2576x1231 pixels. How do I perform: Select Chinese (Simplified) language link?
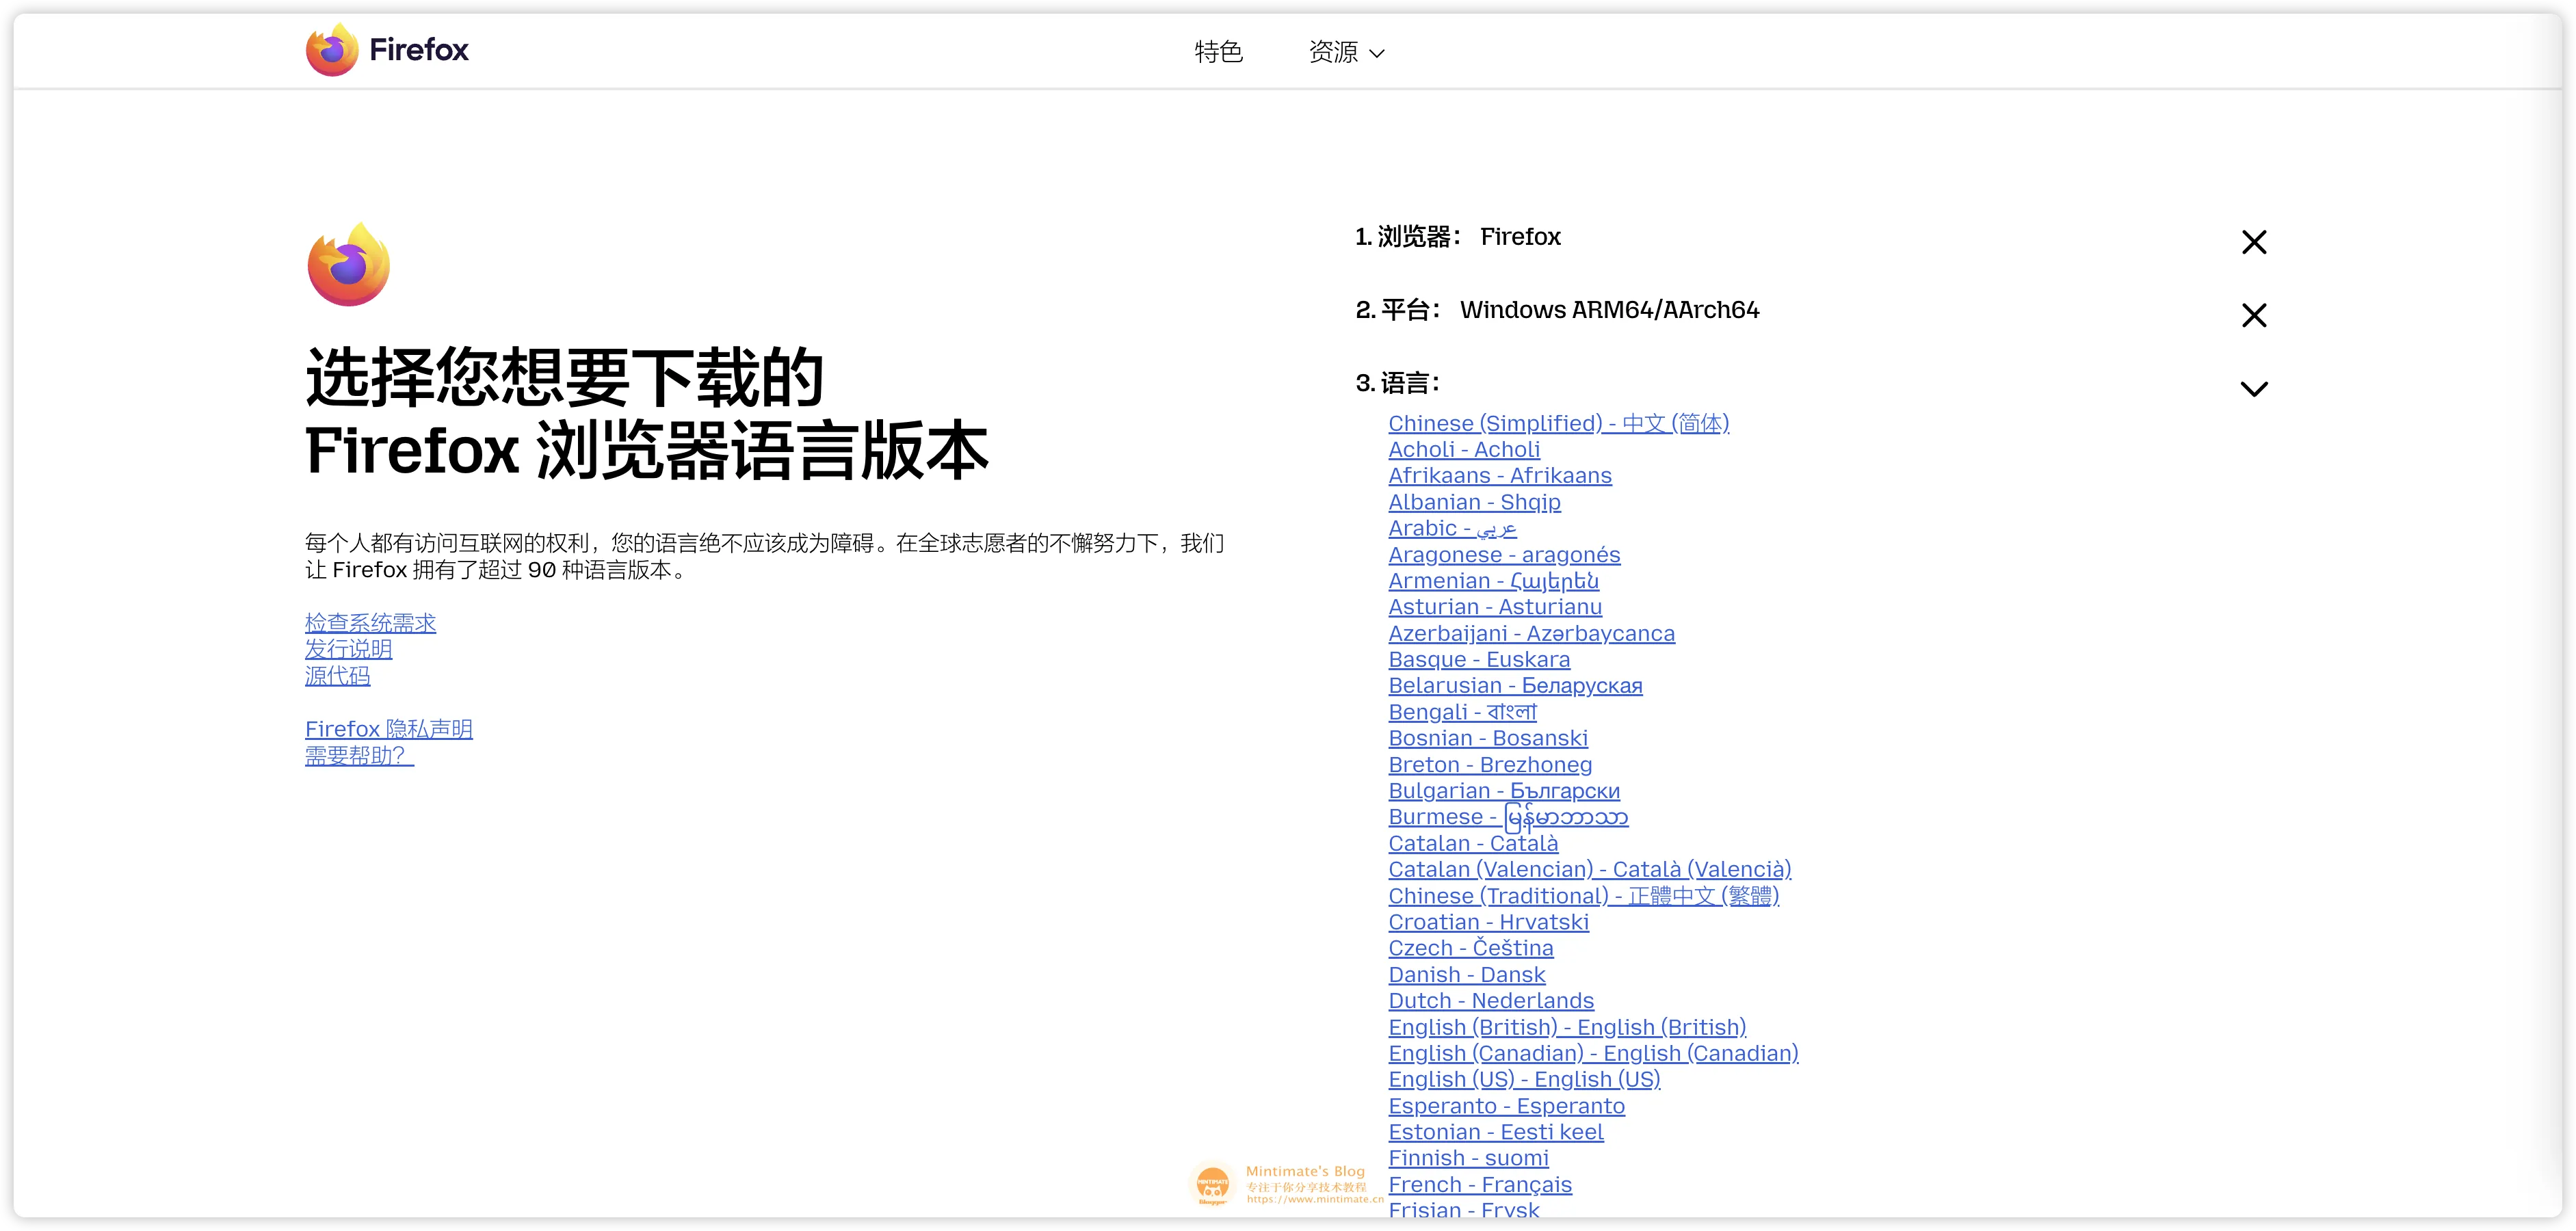point(1558,423)
